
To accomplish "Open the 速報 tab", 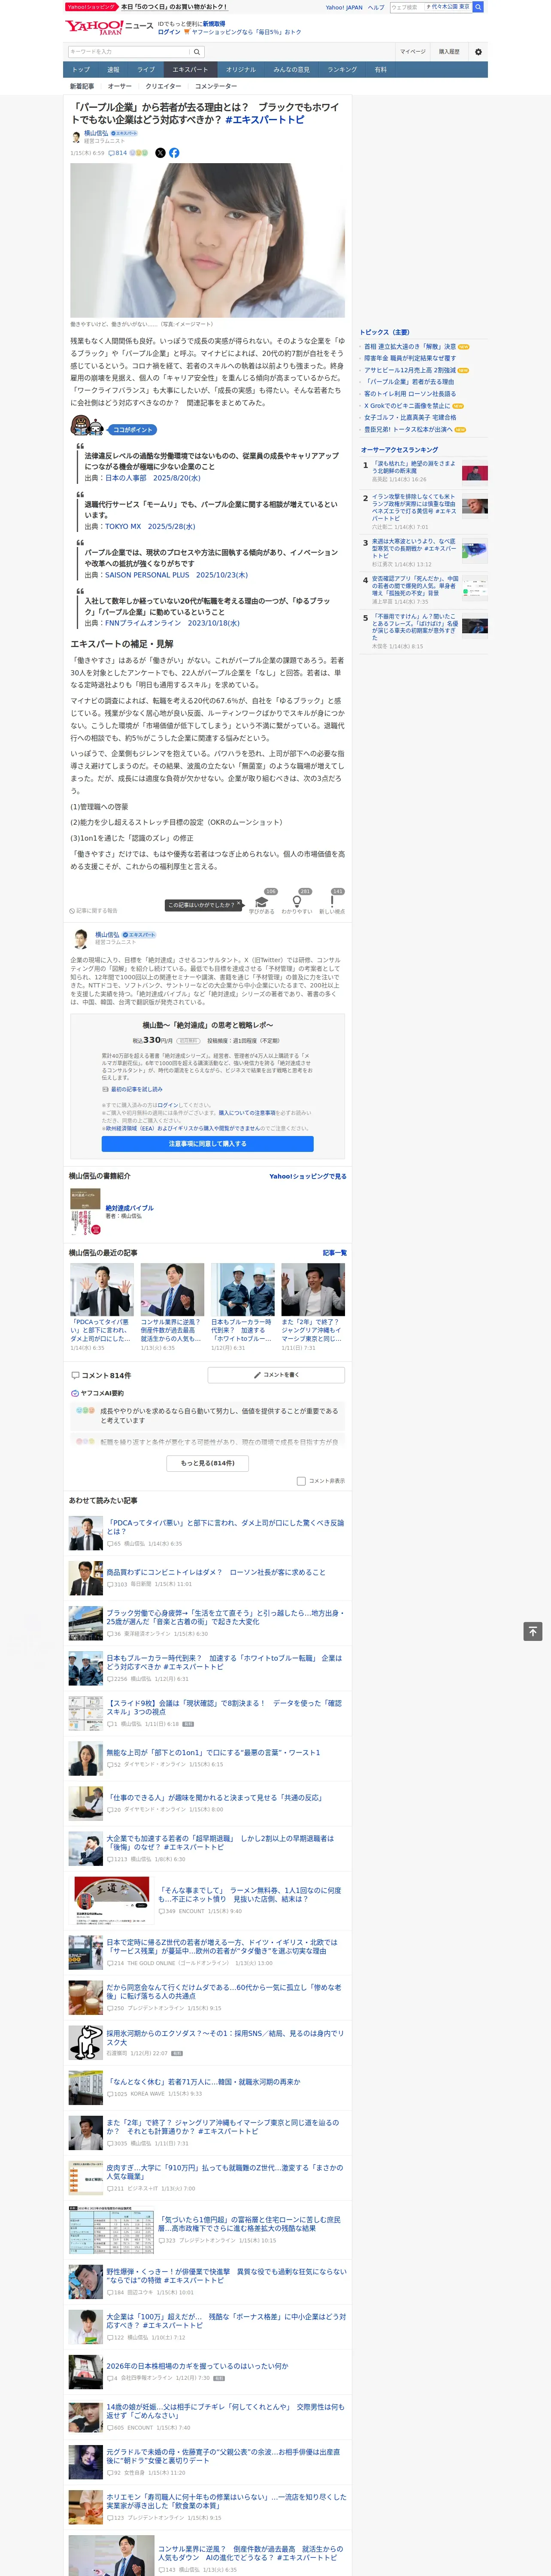I will [113, 70].
